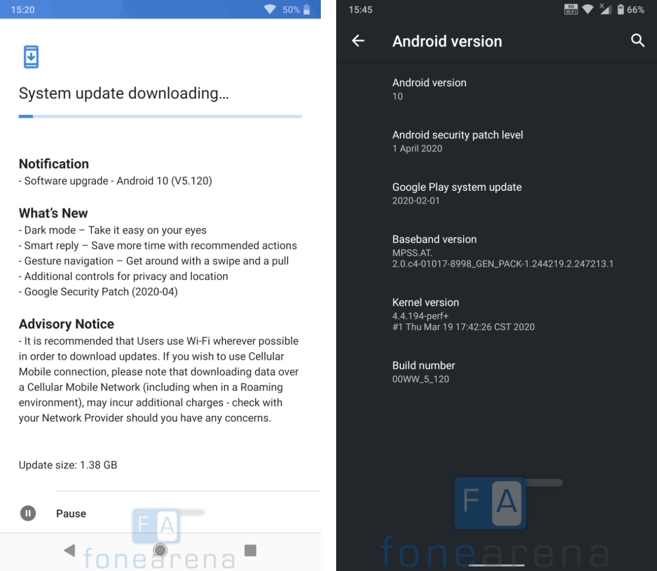Tap the 'Gesture navigation' feature line
The height and width of the screenshot is (571, 657).
tap(154, 261)
